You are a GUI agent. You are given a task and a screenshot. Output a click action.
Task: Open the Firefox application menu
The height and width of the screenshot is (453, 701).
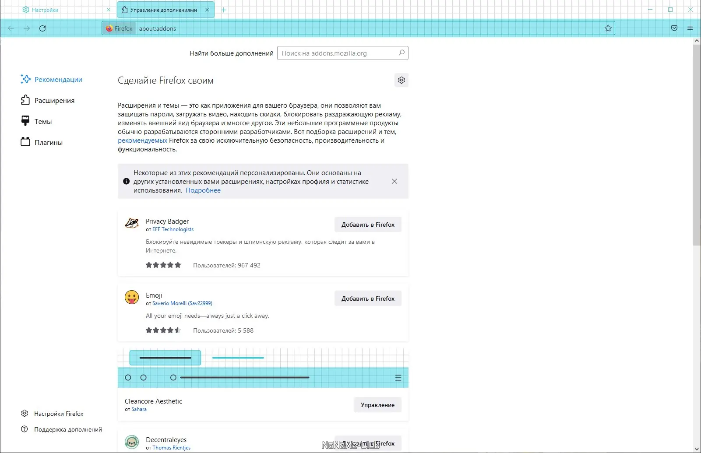coord(690,28)
